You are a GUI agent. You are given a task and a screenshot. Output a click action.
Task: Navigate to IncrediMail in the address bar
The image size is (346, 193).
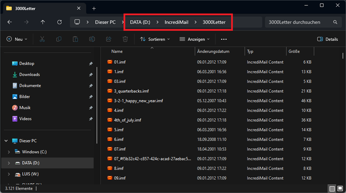[x=176, y=22]
